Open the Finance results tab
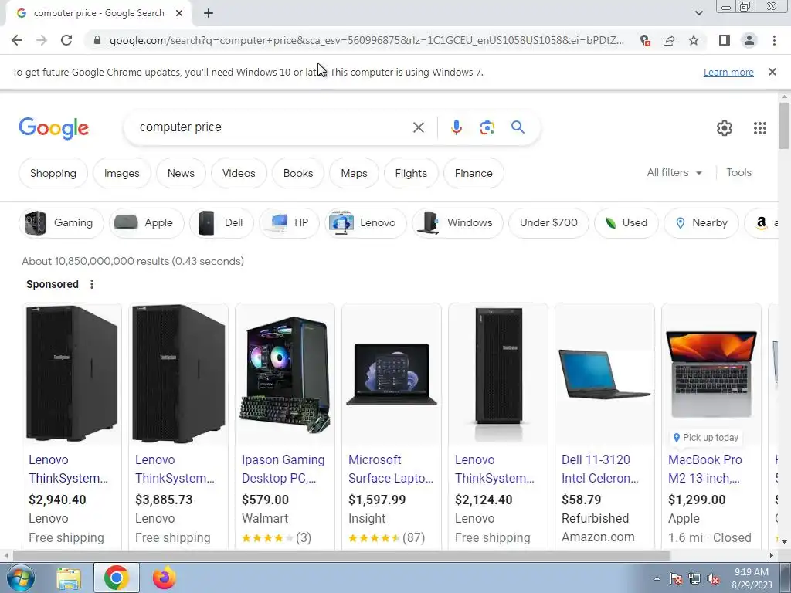Viewport: 791px width, 593px height. click(474, 173)
